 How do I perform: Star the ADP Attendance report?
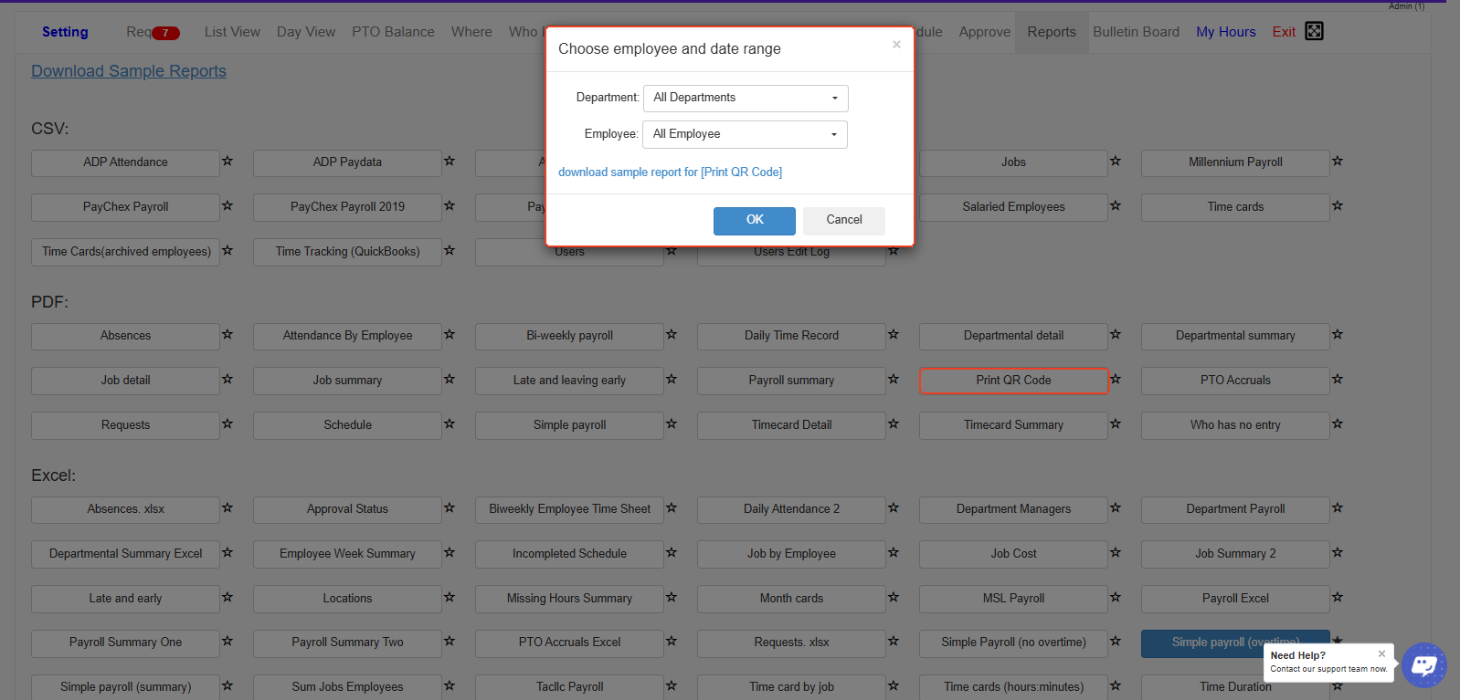pyautogui.click(x=227, y=162)
